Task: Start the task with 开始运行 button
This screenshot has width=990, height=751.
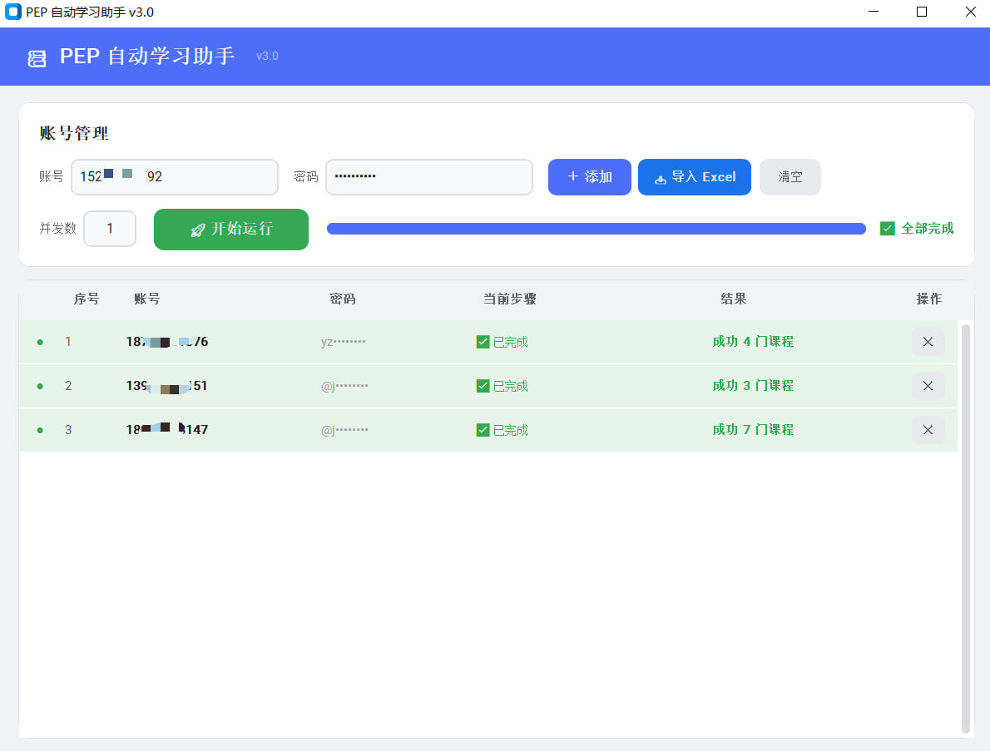Action: click(x=231, y=230)
